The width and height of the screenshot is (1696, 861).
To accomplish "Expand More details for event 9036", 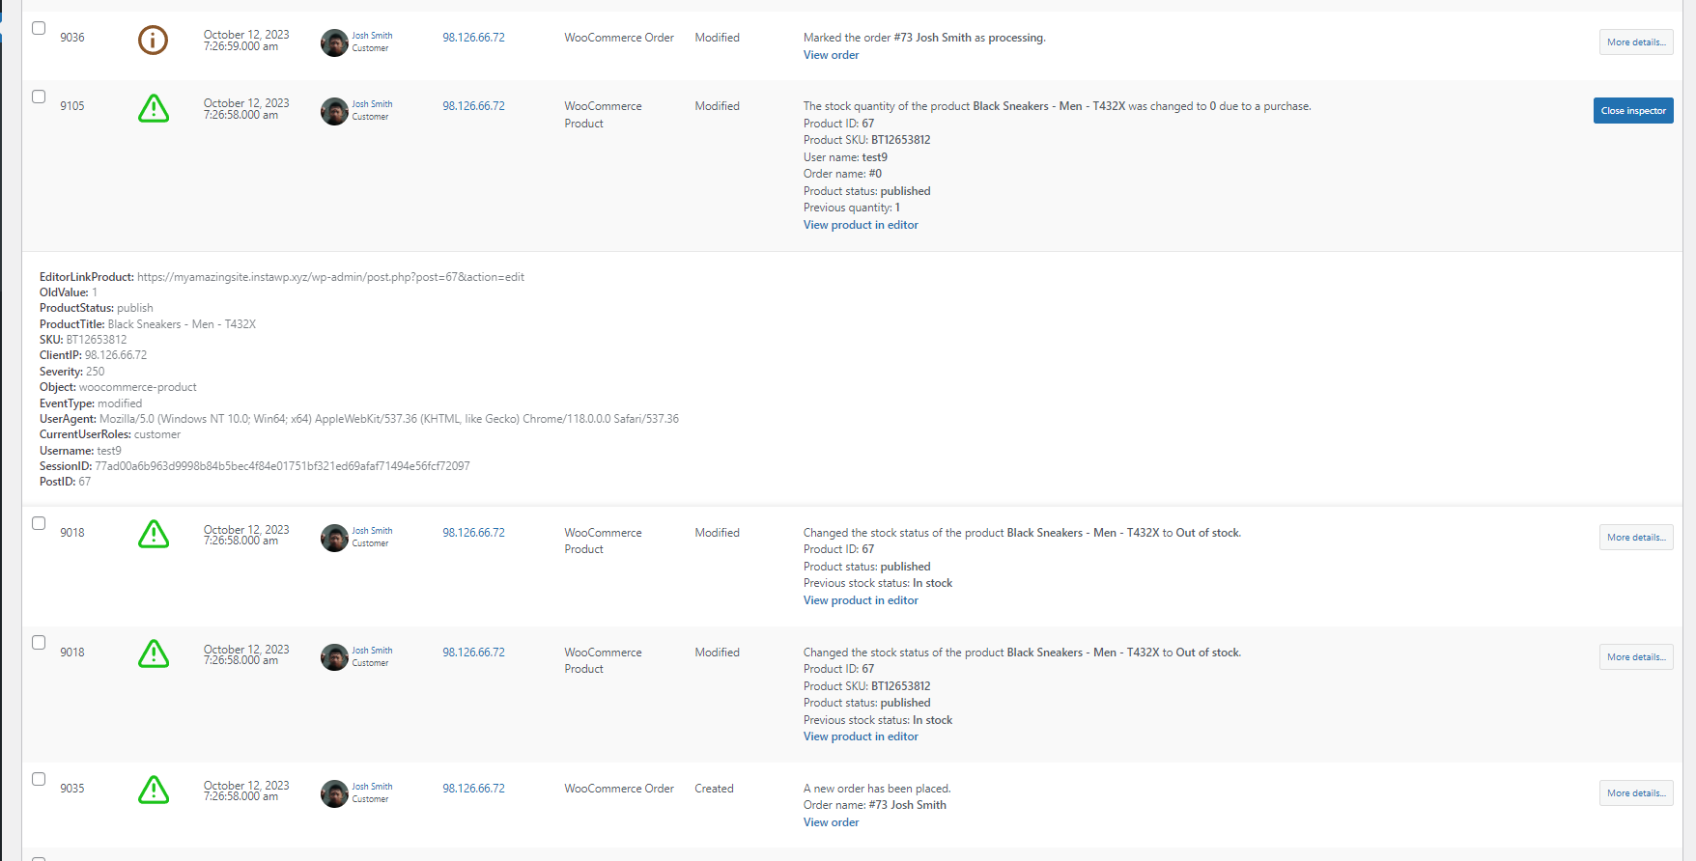I will point(1635,42).
